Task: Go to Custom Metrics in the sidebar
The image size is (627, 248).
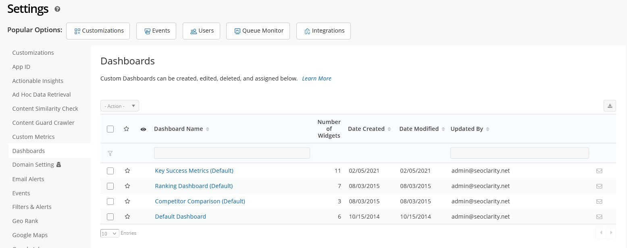Action: click(x=33, y=137)
